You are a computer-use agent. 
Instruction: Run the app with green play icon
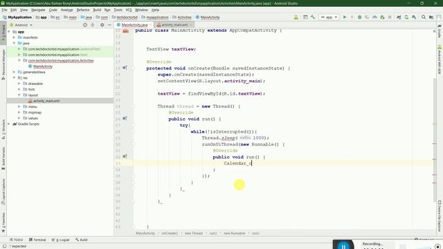[x=345, y=17]
